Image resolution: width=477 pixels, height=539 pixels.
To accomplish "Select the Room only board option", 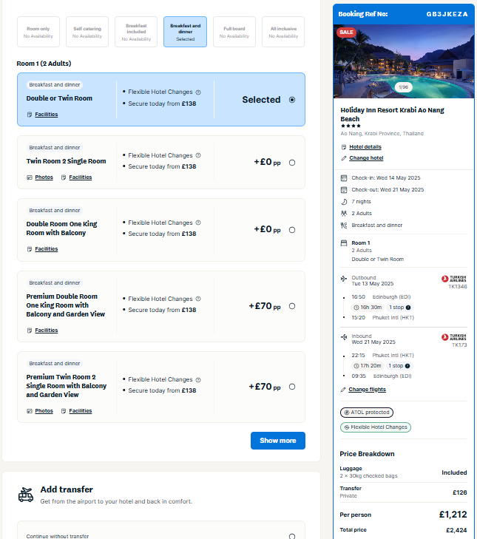I will click(38, 32).
